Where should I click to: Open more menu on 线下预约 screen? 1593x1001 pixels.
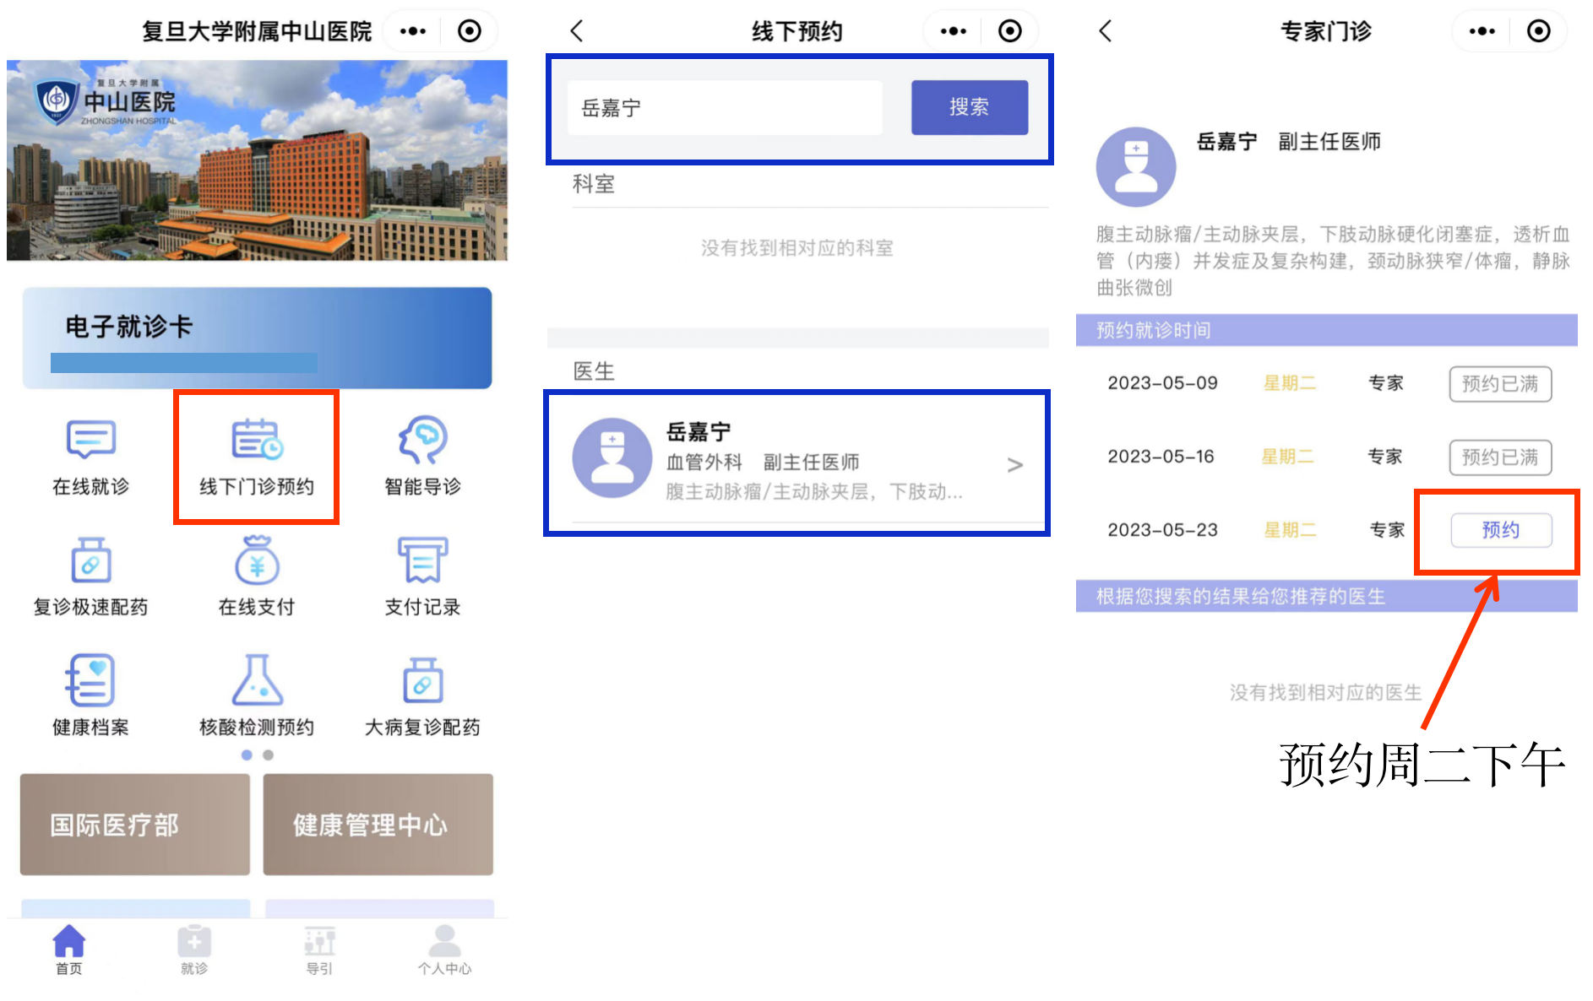click(x=954, y=31)
